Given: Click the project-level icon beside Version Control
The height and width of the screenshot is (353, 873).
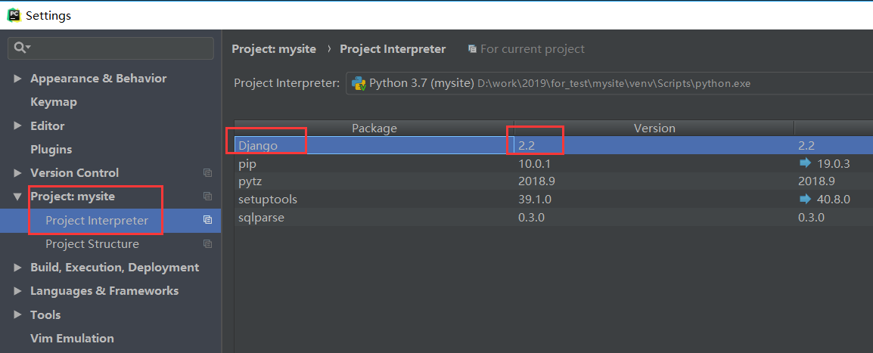Looking at the screenshot, I should pos(207,173).
